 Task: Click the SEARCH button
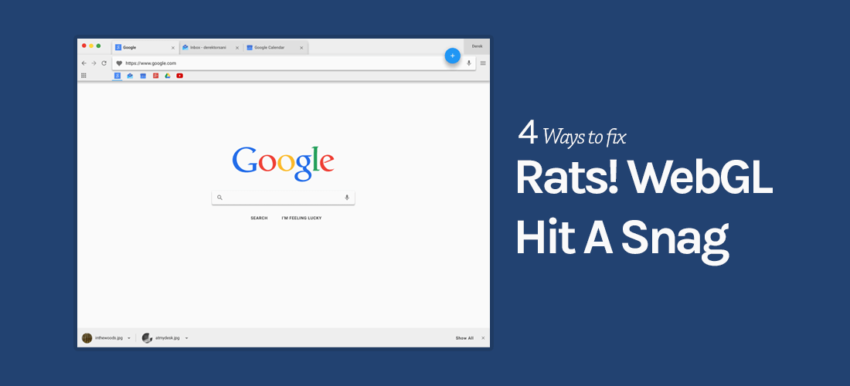click(x=259, y=218)
